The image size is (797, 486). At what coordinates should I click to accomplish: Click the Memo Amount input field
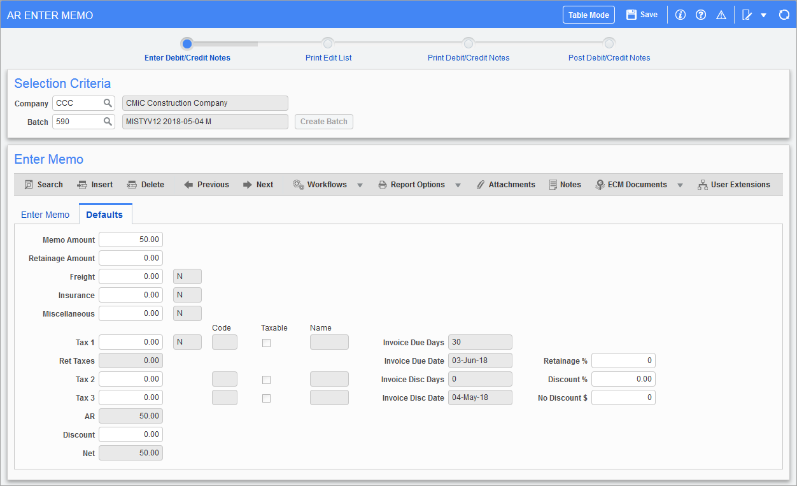point(130,239)
